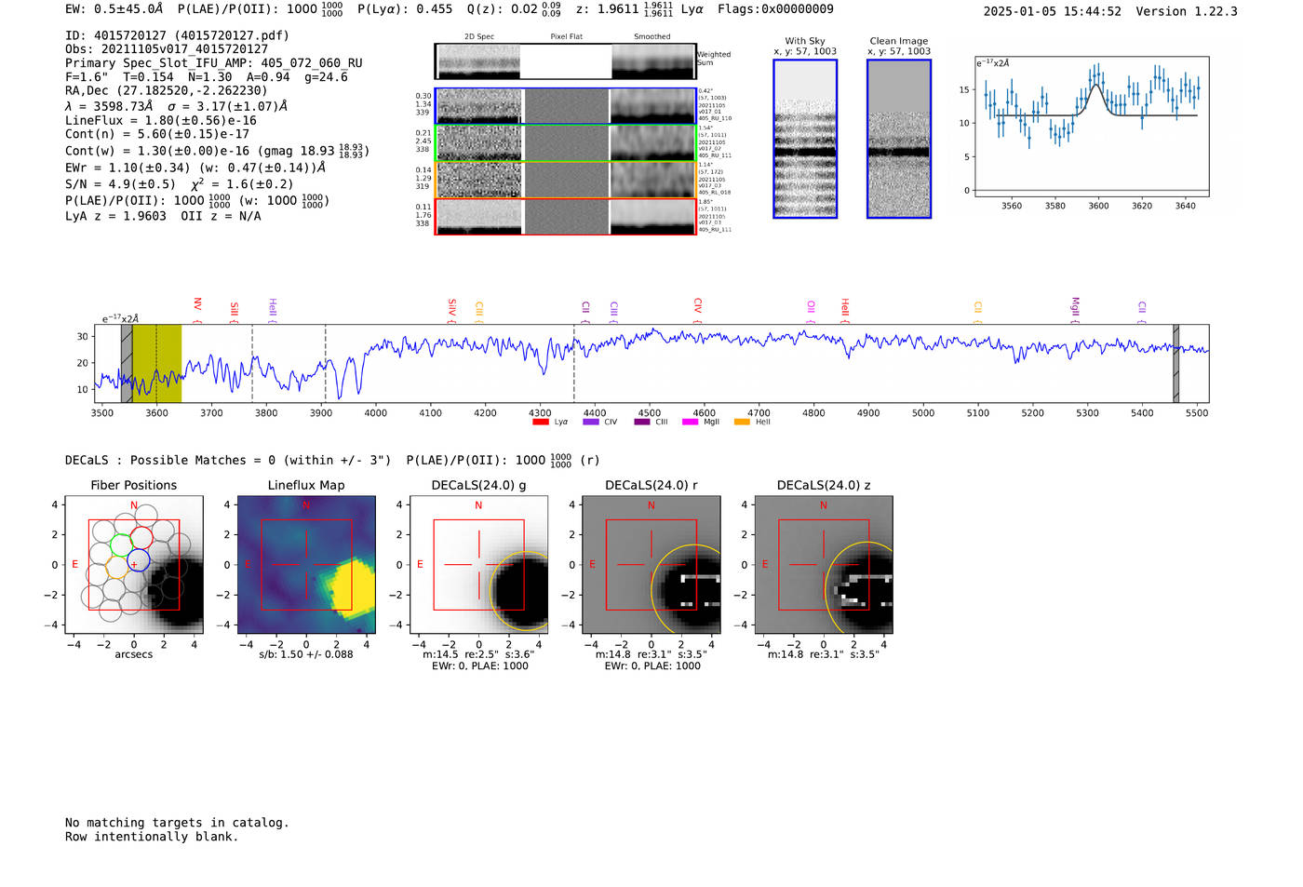Open the DECaLS r-band cutout
Screen dimensions: 1303x887
651,565
